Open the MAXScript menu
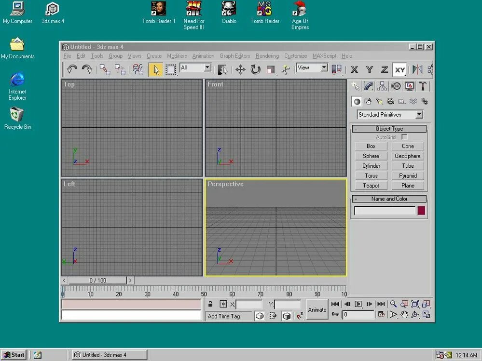482x361 pixels. coord(324,56)
